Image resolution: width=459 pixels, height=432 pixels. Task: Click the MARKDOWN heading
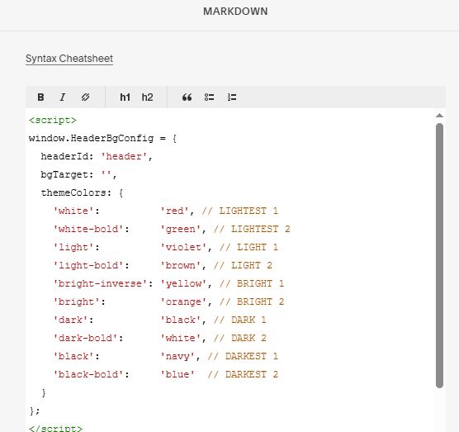235,12
